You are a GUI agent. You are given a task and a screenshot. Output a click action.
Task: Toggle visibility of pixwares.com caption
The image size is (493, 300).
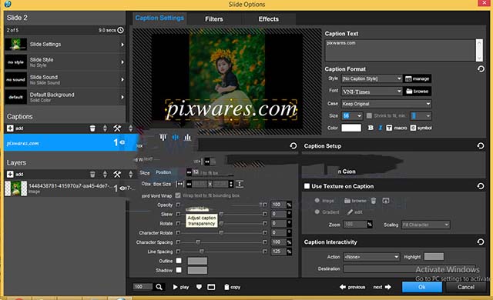pos(122,142)
